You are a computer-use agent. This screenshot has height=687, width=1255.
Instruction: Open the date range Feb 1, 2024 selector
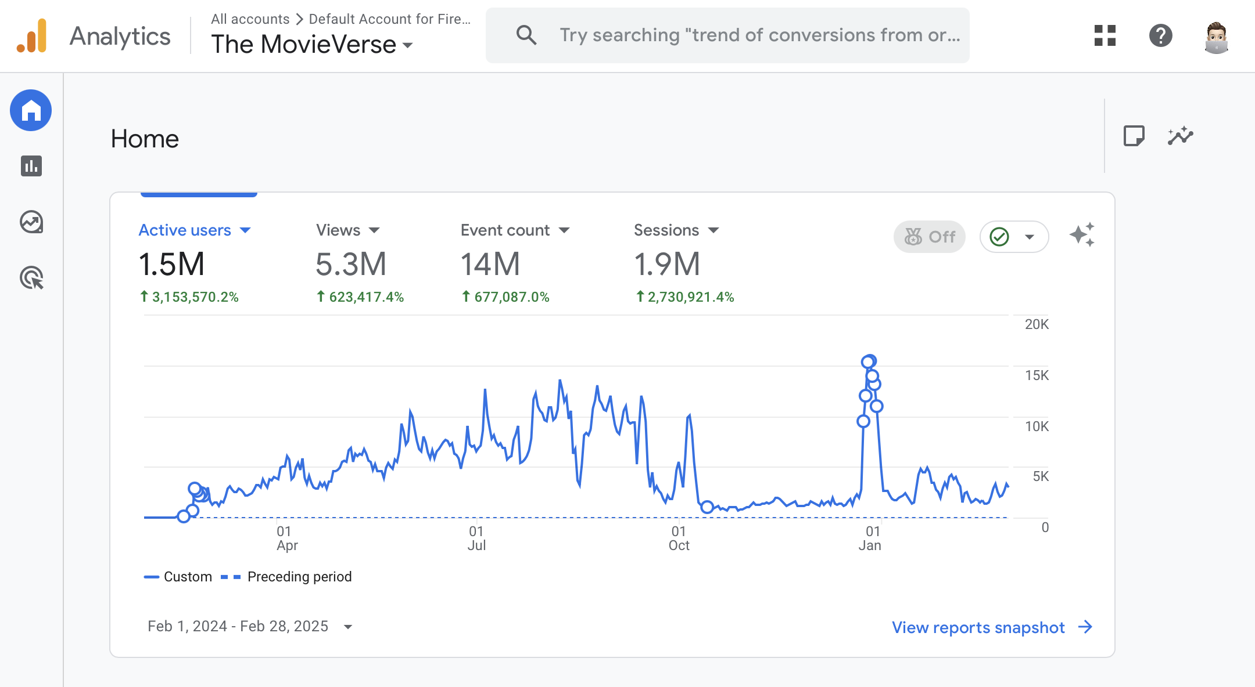coord(250,627)
